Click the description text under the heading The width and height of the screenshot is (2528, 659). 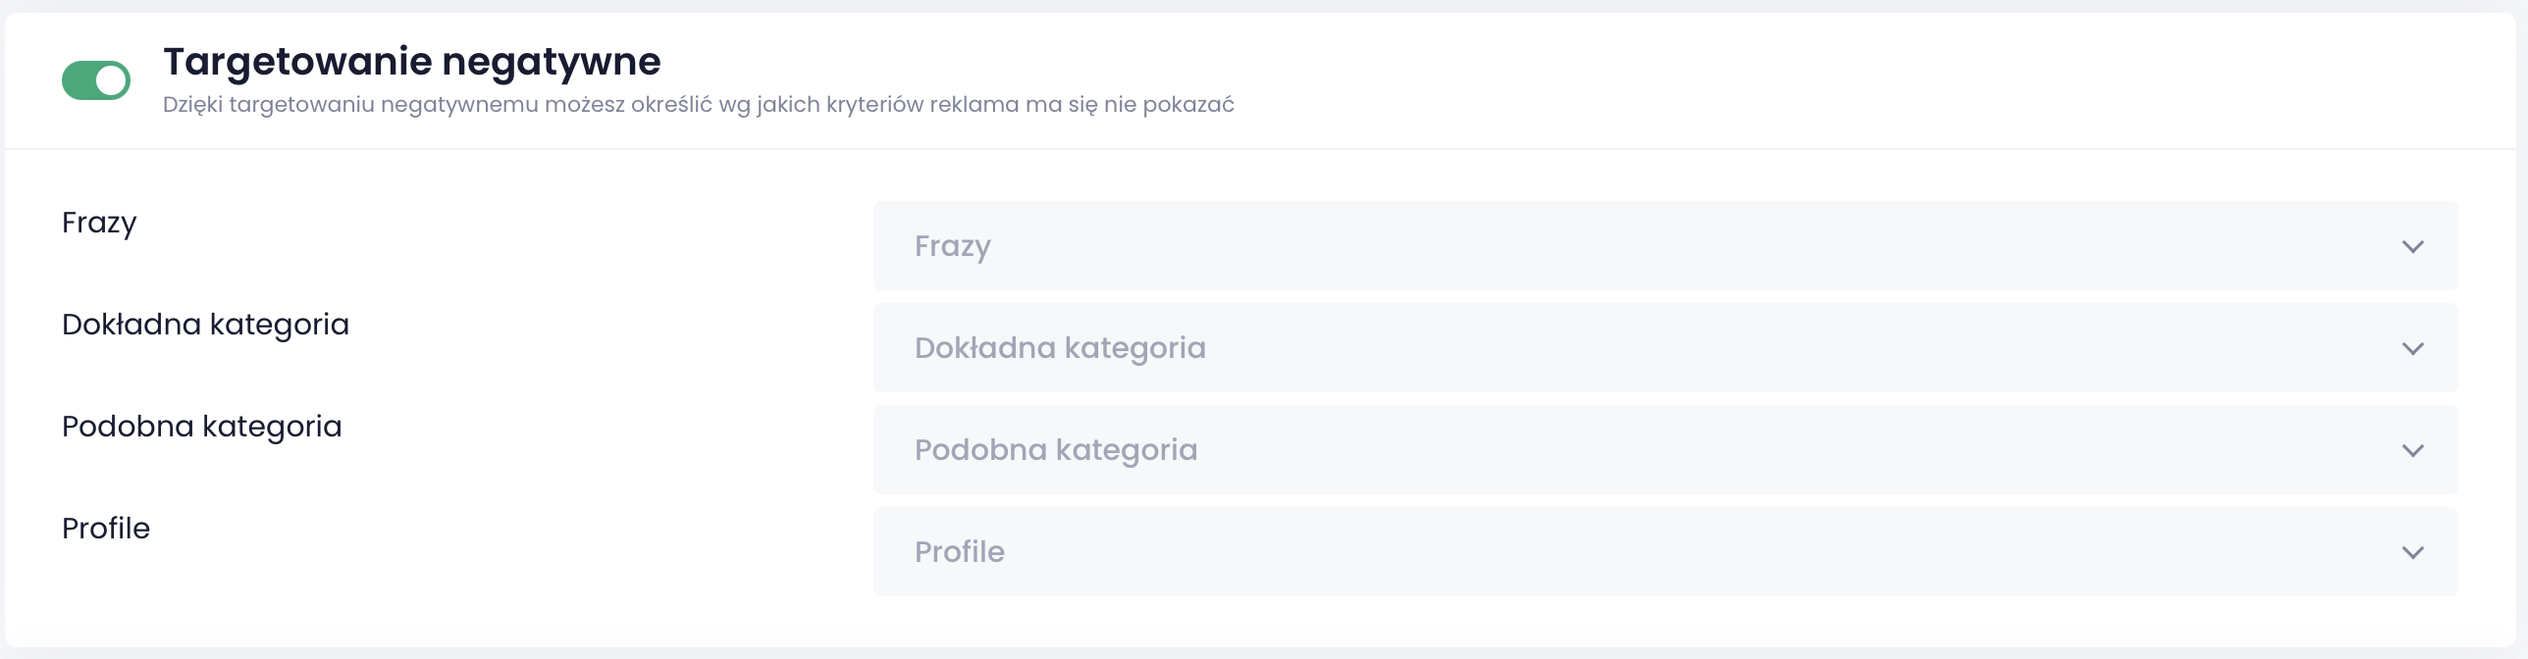click(x=698, y=105)
